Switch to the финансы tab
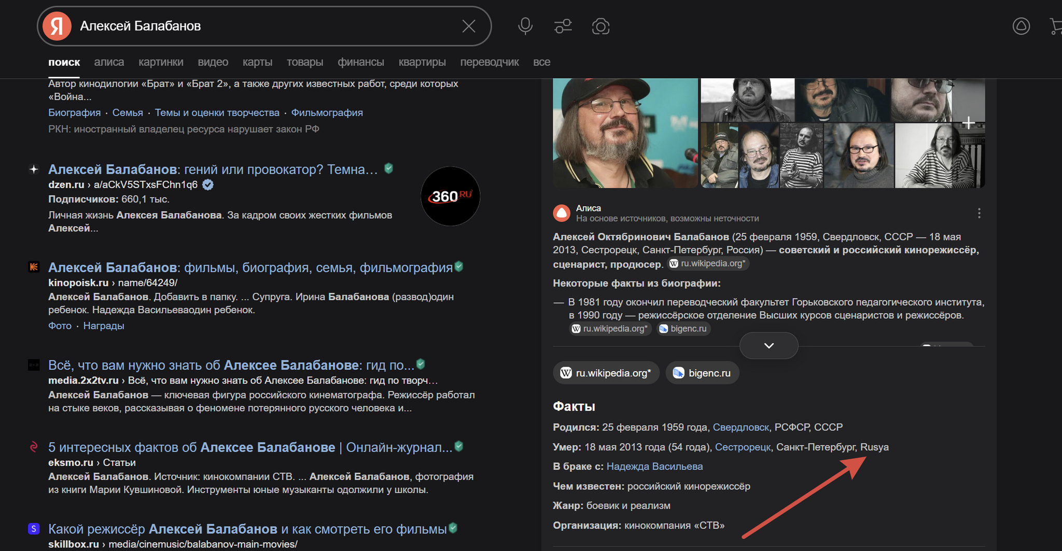Viewport: 1062px width, 551px height. click(361, 62)
